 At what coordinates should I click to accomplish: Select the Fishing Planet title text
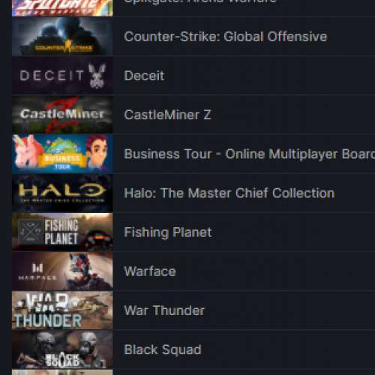(168, 232)
